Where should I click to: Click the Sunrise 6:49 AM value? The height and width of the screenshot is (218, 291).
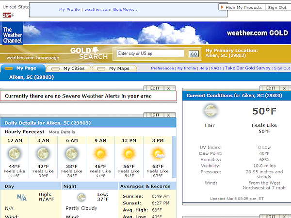[x=161, y=196]
